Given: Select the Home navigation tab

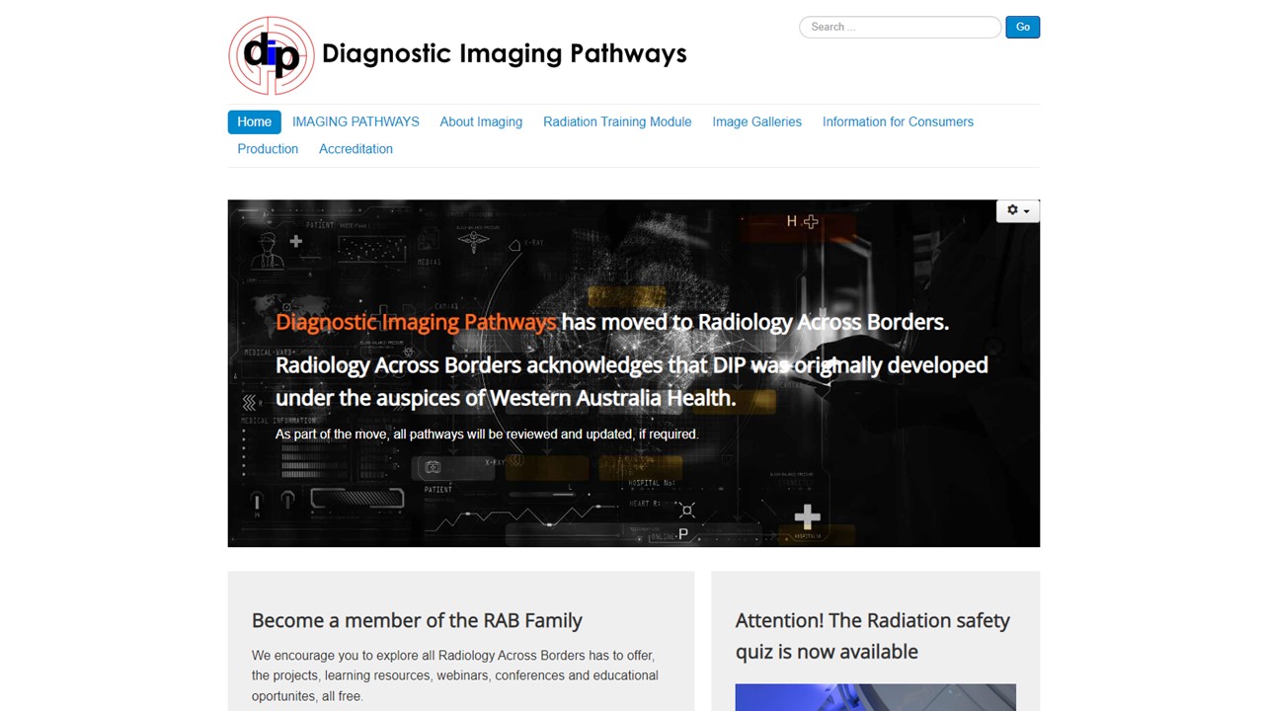Looking at the screenshot, I should [254, 121].
